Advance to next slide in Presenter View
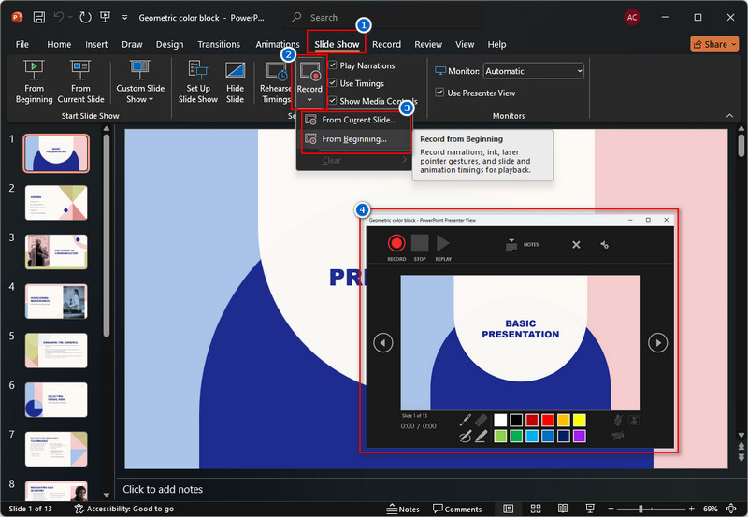 coord(658,342)
